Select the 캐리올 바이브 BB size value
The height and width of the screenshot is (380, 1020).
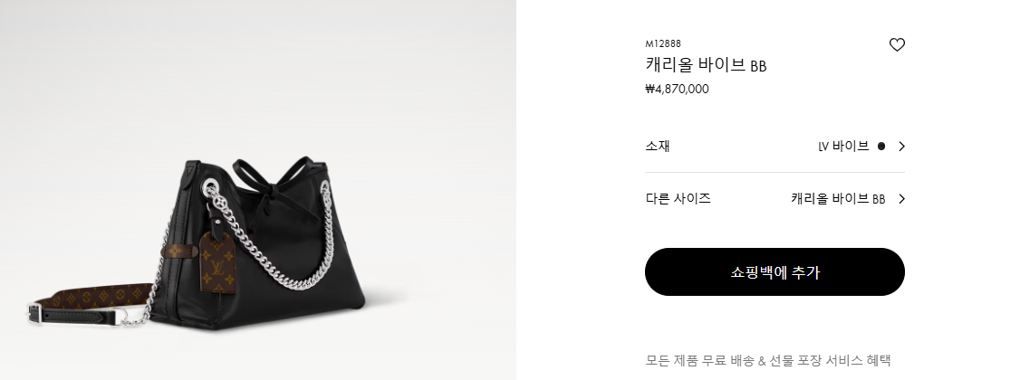point(838,199)
